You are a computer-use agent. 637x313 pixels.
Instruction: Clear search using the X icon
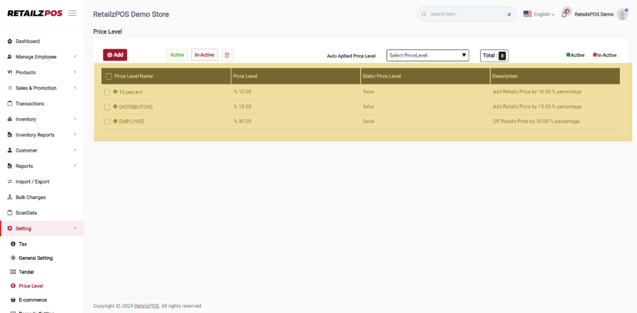coord(509,14)
